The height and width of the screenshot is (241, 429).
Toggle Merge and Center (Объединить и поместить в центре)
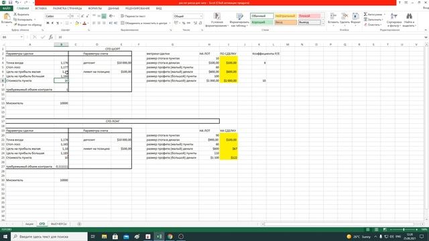[x=144, y=23]
